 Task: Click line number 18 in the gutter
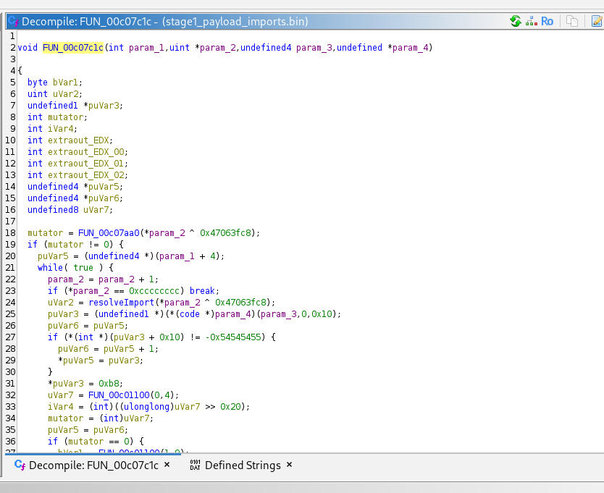click(x=10, y=232)
